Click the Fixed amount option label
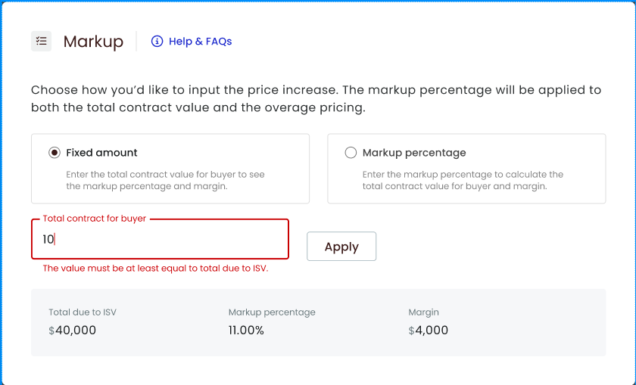Viewport: 636px width, 385px height. [x=101, y=153]
